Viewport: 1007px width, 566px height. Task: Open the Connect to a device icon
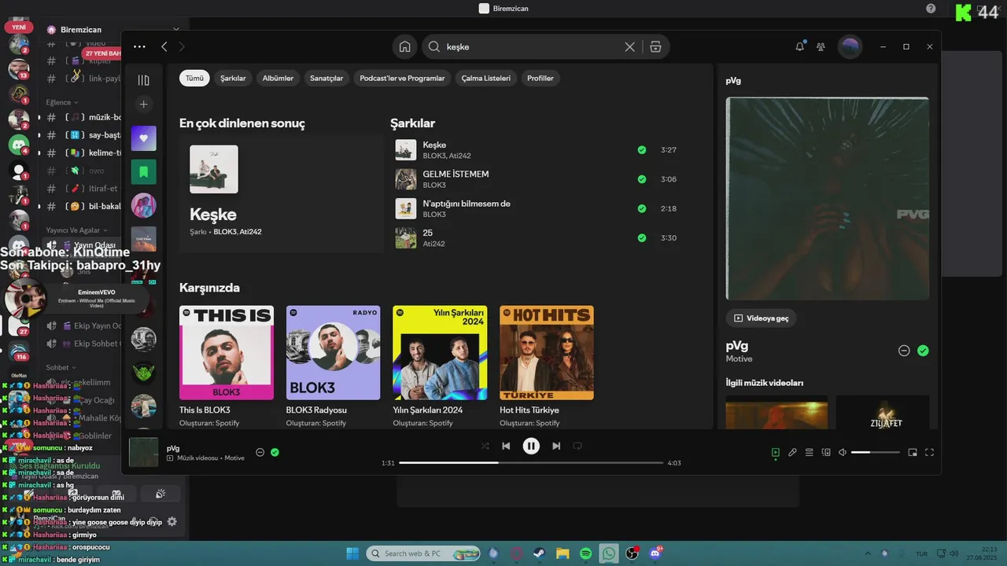pos(826,452)
